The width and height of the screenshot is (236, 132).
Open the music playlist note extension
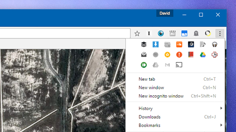203,45
